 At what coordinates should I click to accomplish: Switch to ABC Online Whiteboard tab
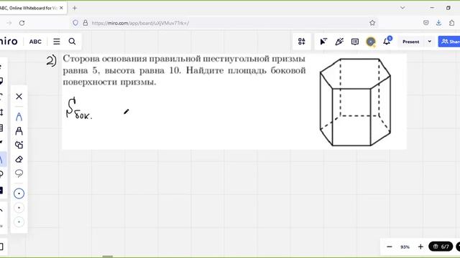point(29,8)
